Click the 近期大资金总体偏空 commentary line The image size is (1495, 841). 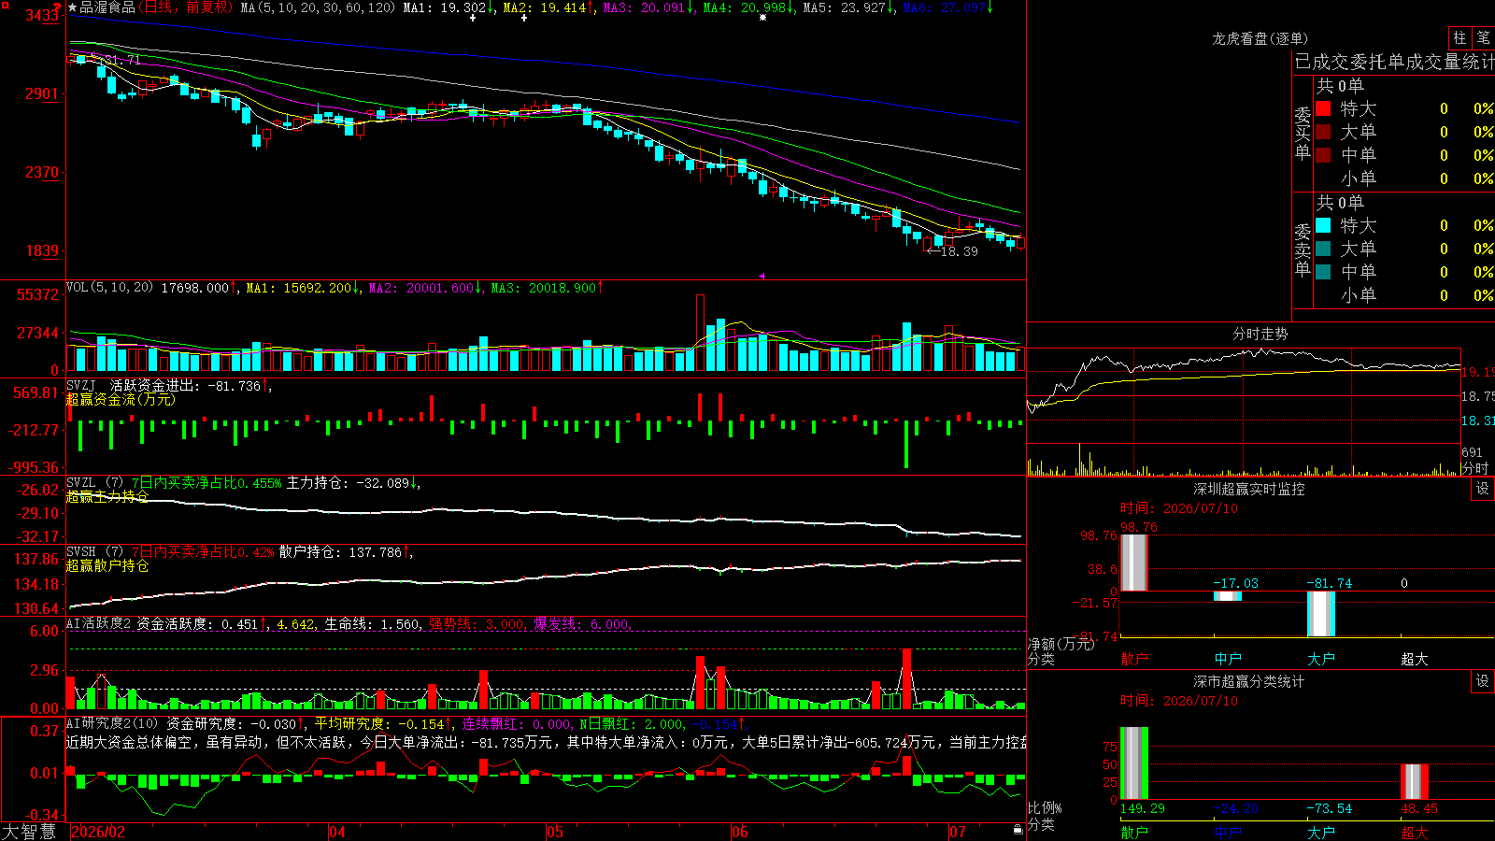pos(547,742)
